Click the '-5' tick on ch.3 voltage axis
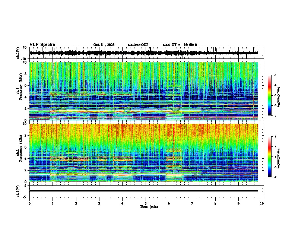 [25, 197]
